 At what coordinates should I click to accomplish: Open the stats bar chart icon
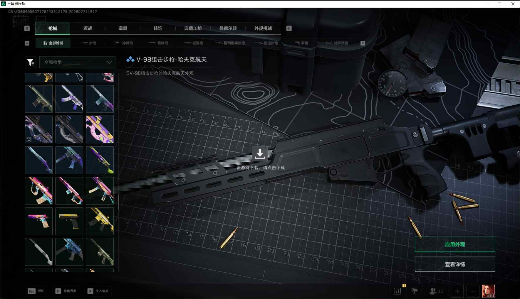(x=398, y=291)
